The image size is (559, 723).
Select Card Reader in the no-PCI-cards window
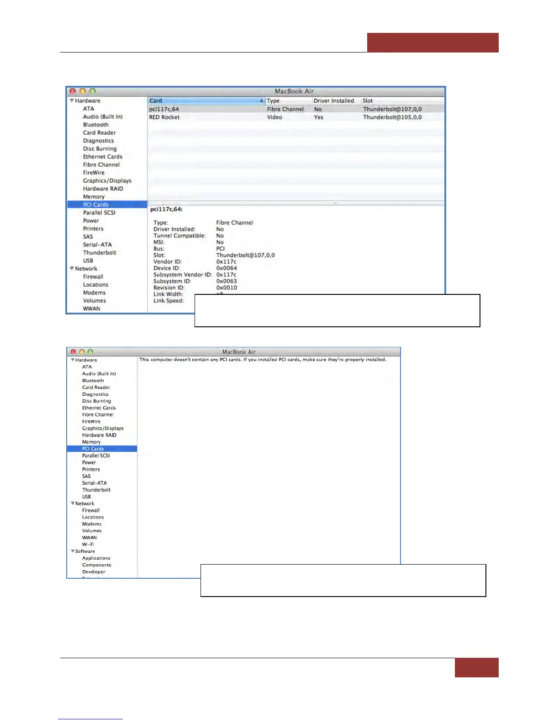(x=96, y=387)
